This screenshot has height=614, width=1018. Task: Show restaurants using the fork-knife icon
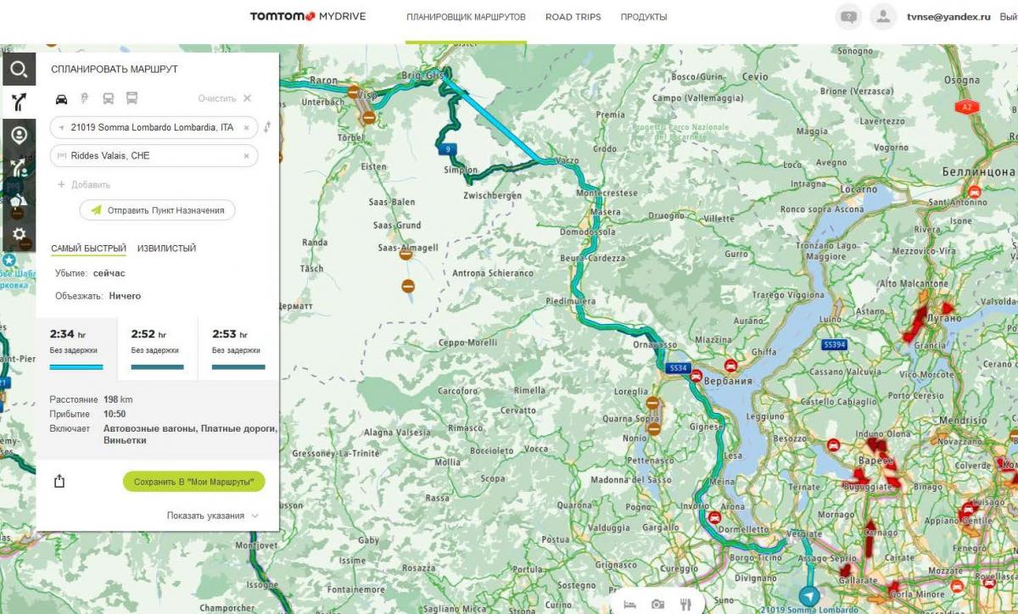[685, 604]
